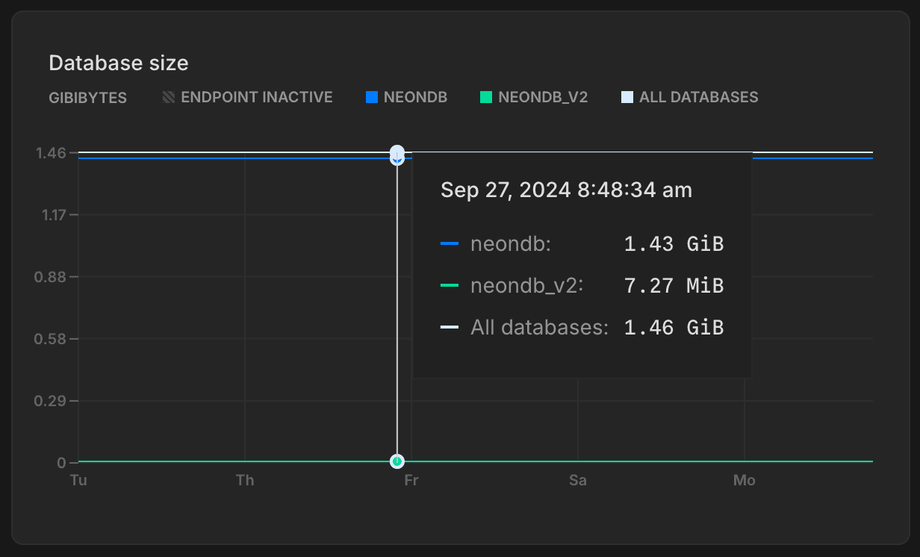Click the neondb value of 1.43 GiB
Viewport: 920px width, 557px height.
click(x=673, y=243)
